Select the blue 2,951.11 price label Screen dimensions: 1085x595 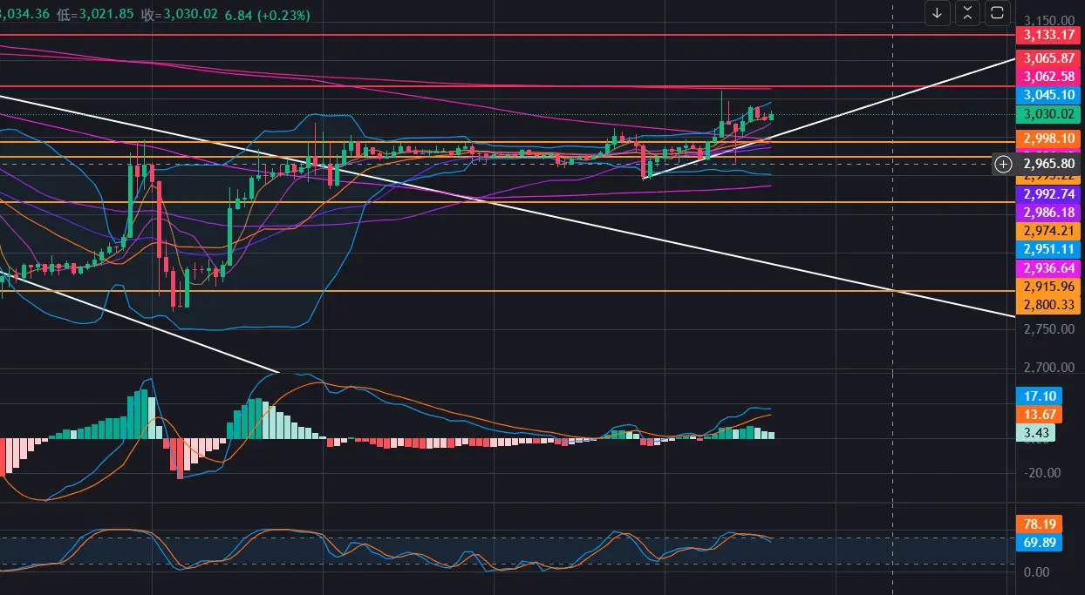[x=1047, y=249]
